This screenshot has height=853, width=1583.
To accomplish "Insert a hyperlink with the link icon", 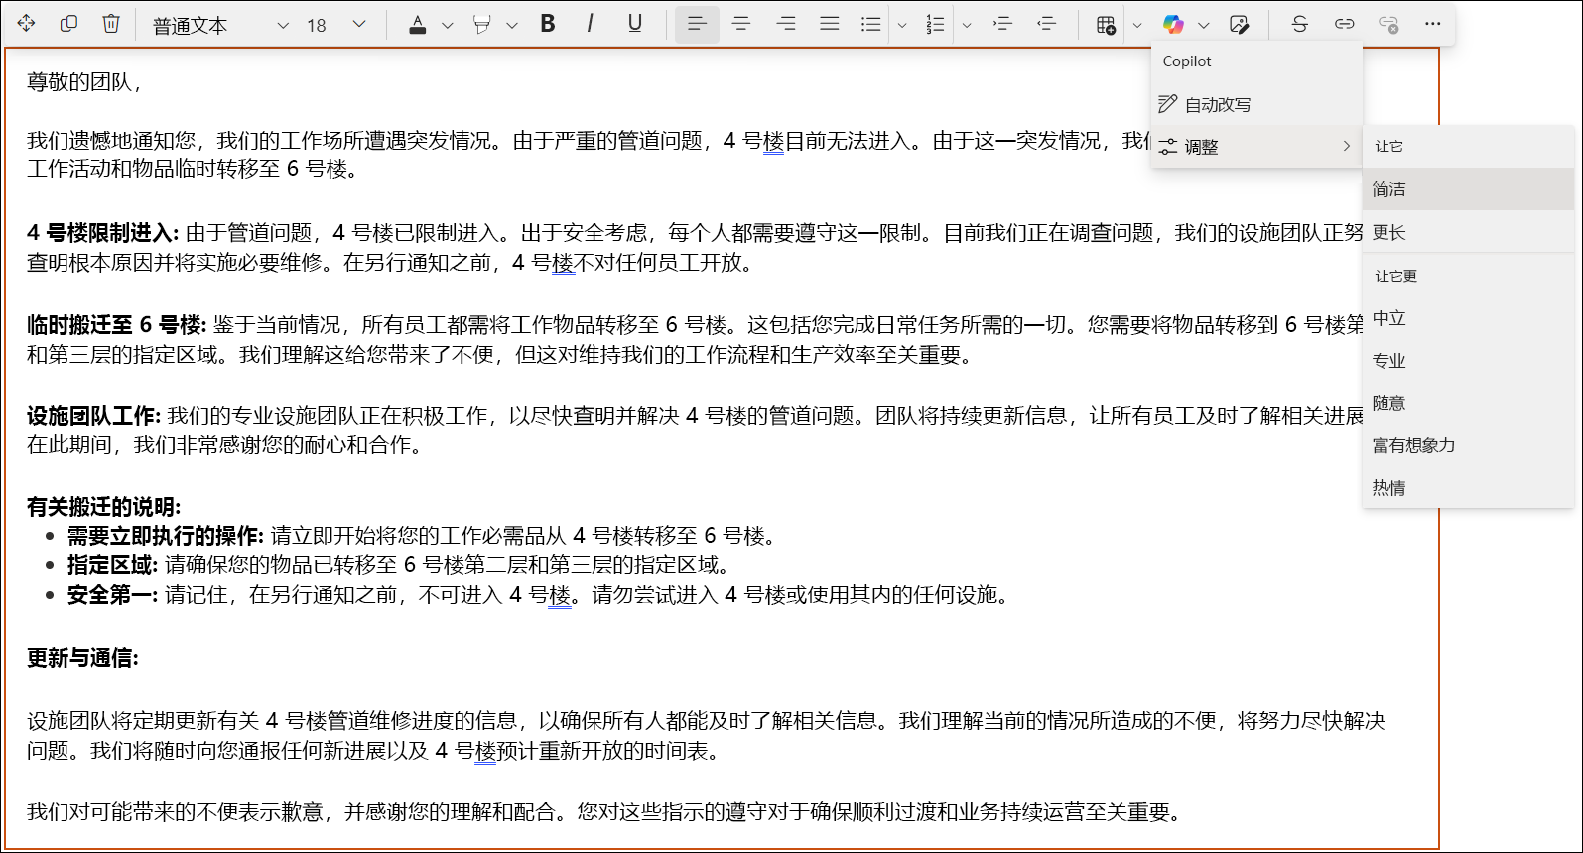I will pos(1344,24).
